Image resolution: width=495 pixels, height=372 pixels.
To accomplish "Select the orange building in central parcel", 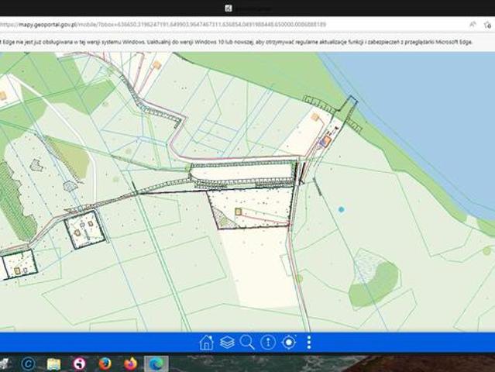I will coord(239,211).
